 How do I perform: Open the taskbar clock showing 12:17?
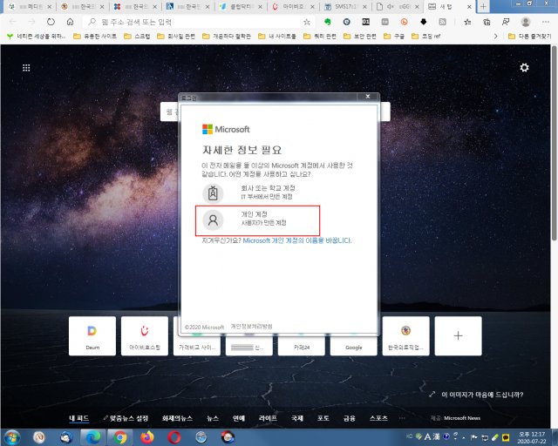(x=532, y=437)
